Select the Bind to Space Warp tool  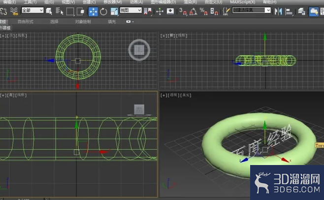pos(14,11)
